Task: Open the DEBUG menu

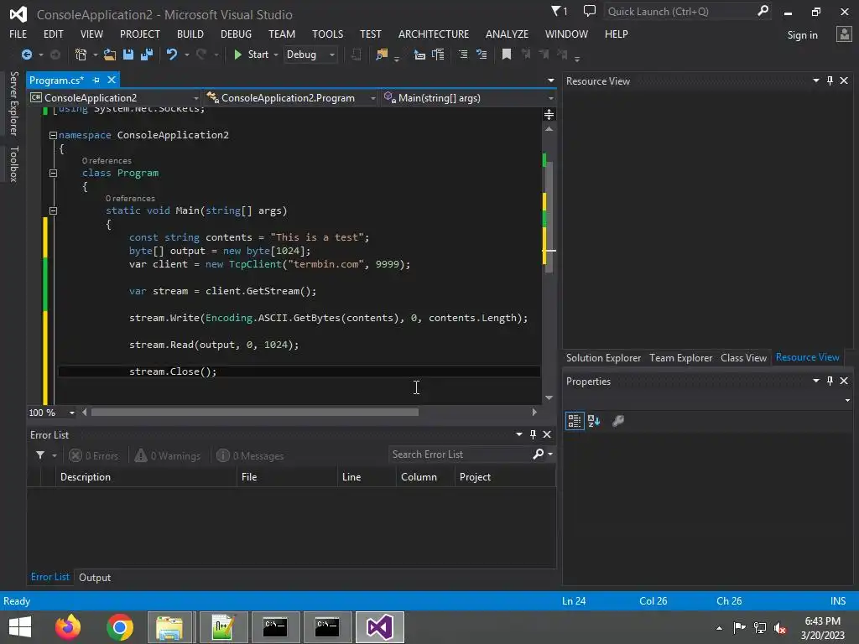Action: point(236,34)
